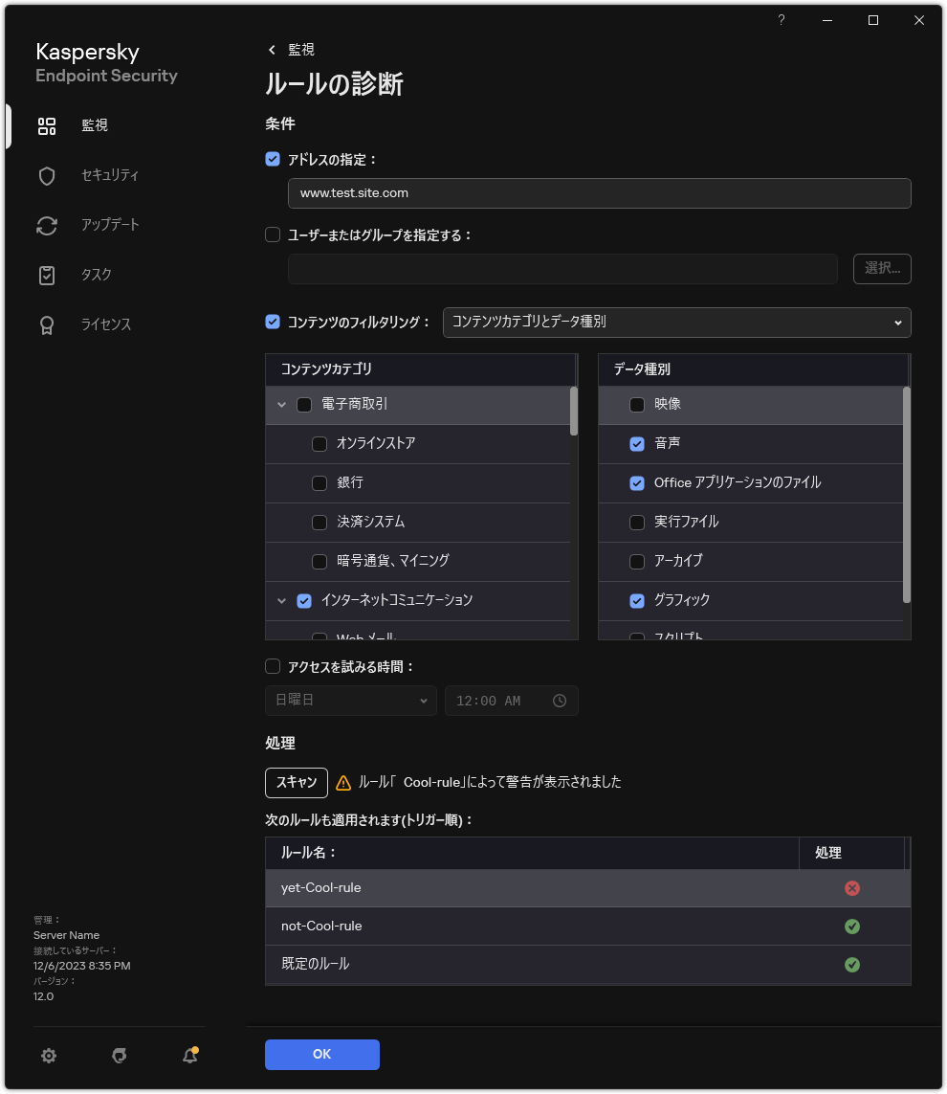Switch to the ライセンス section
The height and width of the screenshot is (1094, 947).
tap(46, 324)
